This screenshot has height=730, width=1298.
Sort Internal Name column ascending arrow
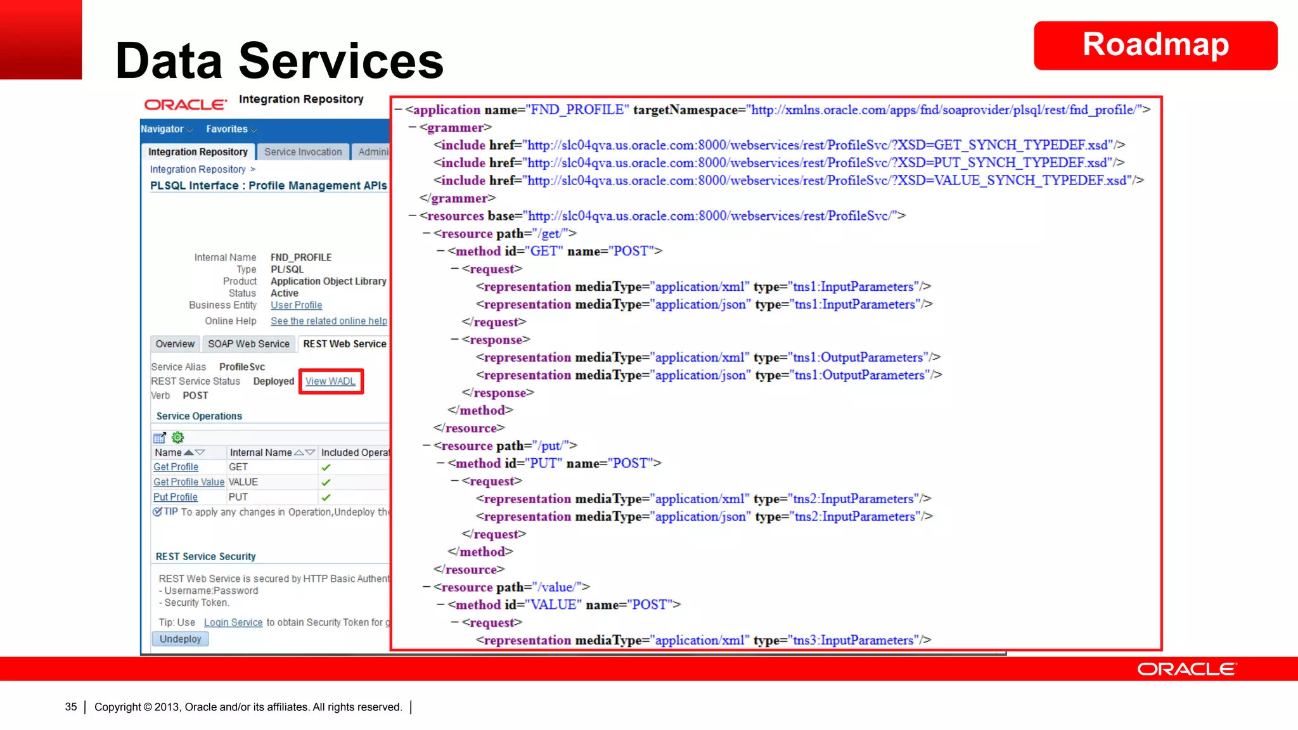pos(299,452)
